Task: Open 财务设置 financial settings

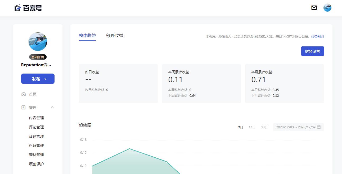Action: [312, 51]
